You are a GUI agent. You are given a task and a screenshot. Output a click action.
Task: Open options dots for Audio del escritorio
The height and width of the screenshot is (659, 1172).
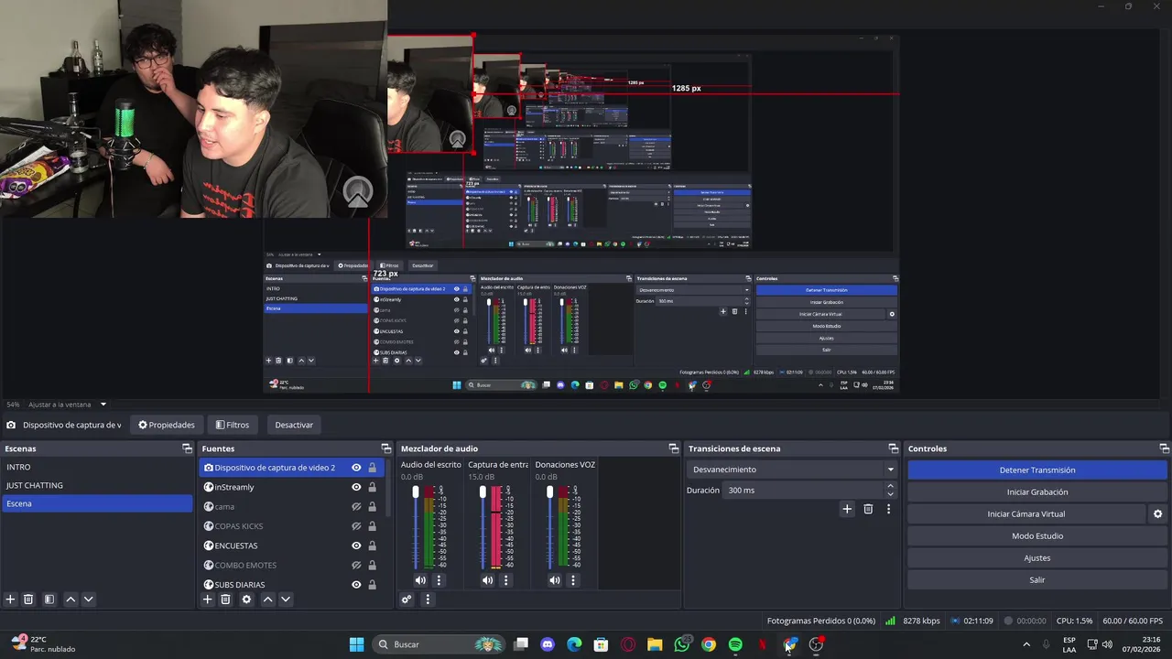click(x=439, y=580)
